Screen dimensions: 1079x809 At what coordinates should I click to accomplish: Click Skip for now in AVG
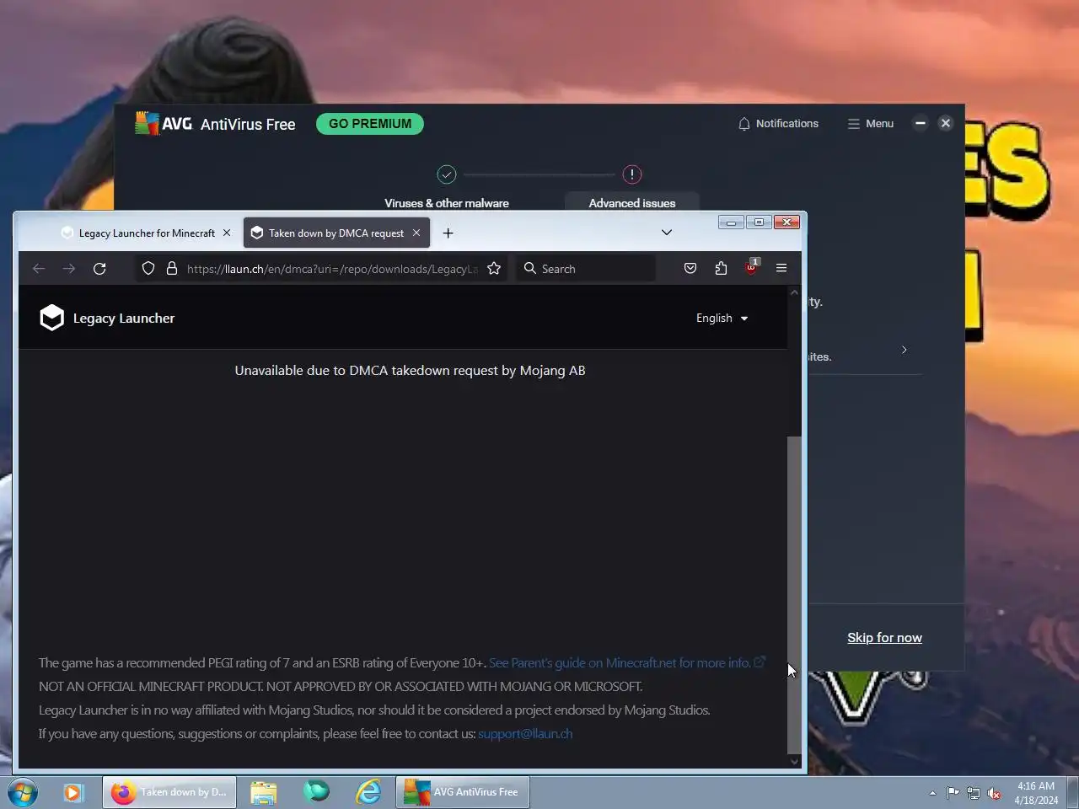coord(884,638)
